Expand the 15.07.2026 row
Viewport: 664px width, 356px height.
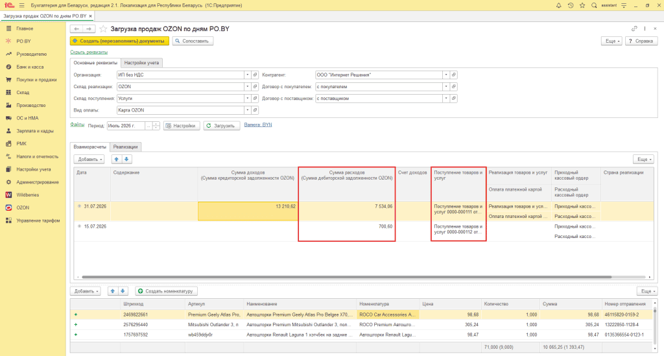pyautogui.click(x=79, y=226)
